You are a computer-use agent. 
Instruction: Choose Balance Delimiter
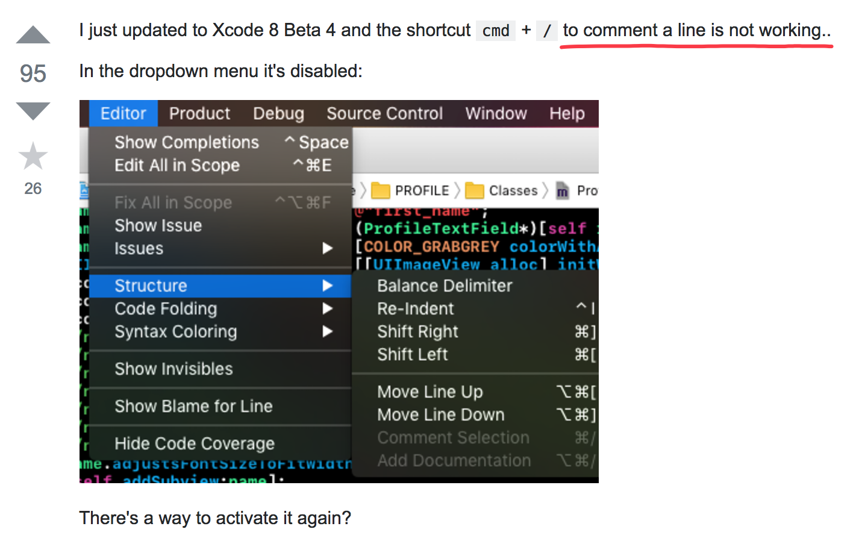pyautogui.click(x=476, y=286)
